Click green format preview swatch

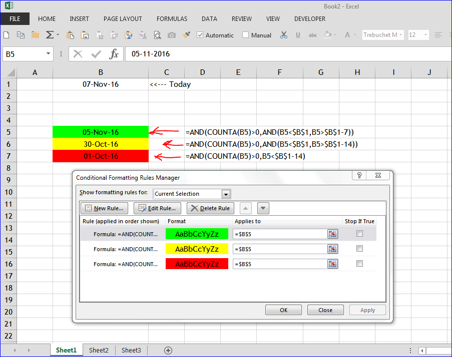click(197, 234)
